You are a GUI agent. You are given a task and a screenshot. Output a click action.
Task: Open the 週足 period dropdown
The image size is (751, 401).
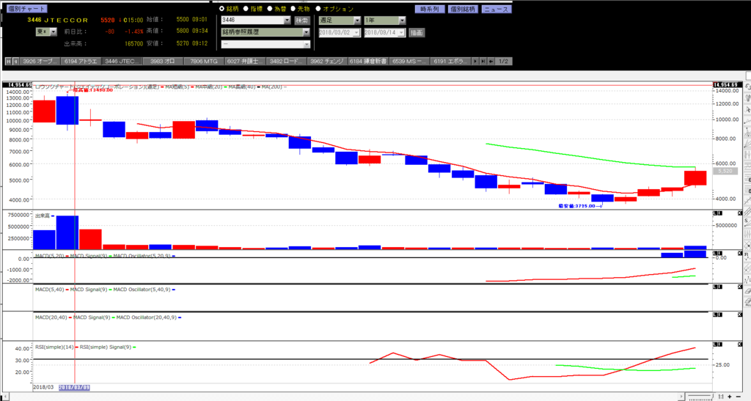click(x=357, y=20)
